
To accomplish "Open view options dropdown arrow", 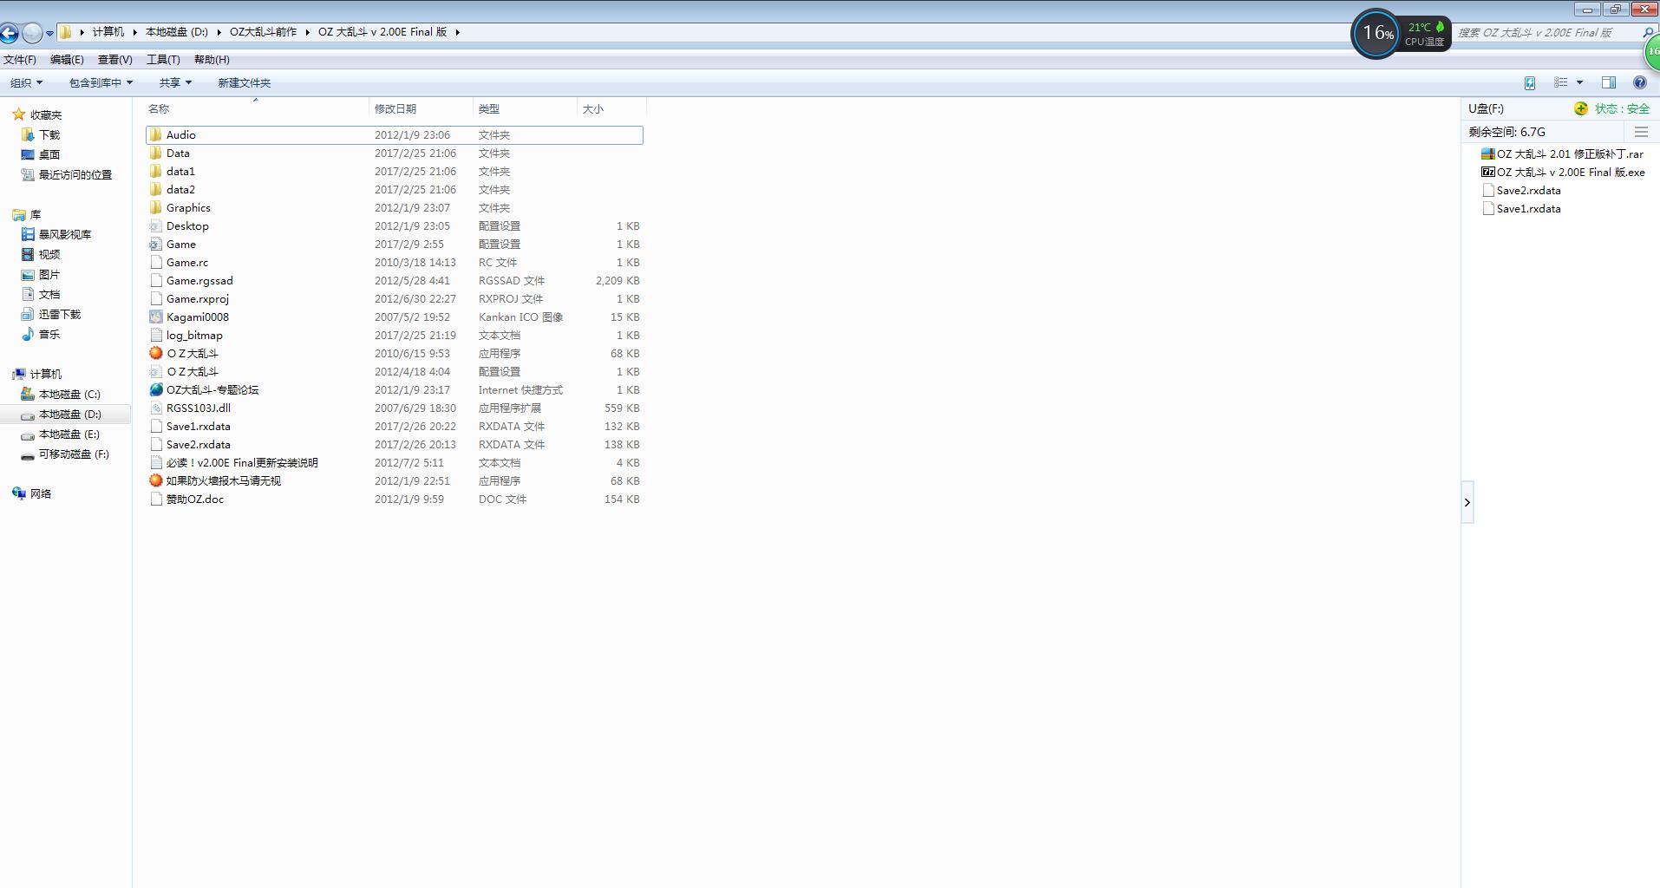I will point(1579,82).
